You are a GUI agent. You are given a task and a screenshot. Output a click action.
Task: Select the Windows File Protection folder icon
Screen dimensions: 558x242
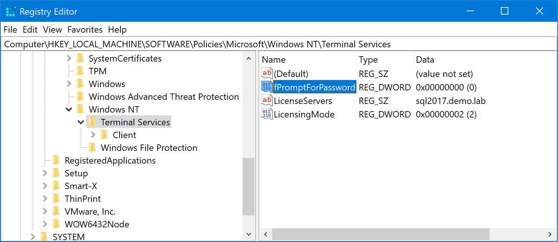click(92, 148)
